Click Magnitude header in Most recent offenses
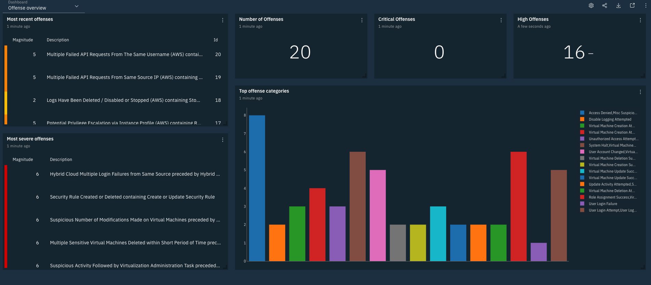This screenshot has width=651, height=285. pyautogui.click(x=23, y=40)
